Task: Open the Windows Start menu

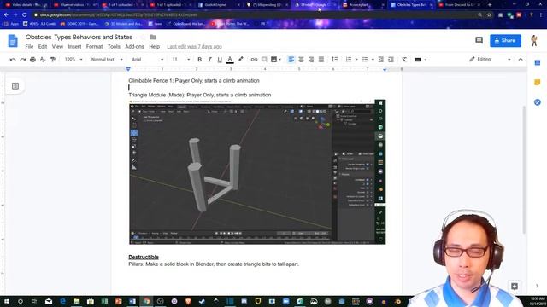Action: (6, 301)
